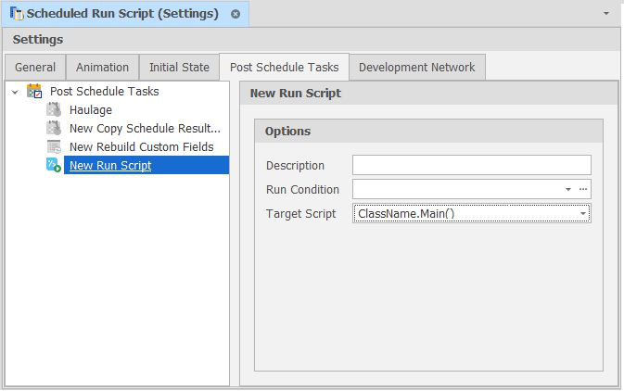This screenshot has width=624, height=391.
Task: Select the Haulage tree item
Action: 91,110
